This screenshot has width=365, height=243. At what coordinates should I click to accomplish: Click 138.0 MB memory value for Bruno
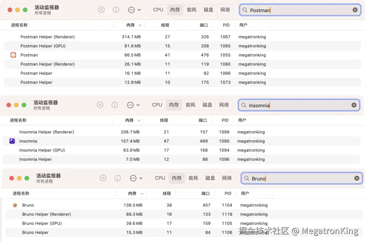tap(133, 205)
